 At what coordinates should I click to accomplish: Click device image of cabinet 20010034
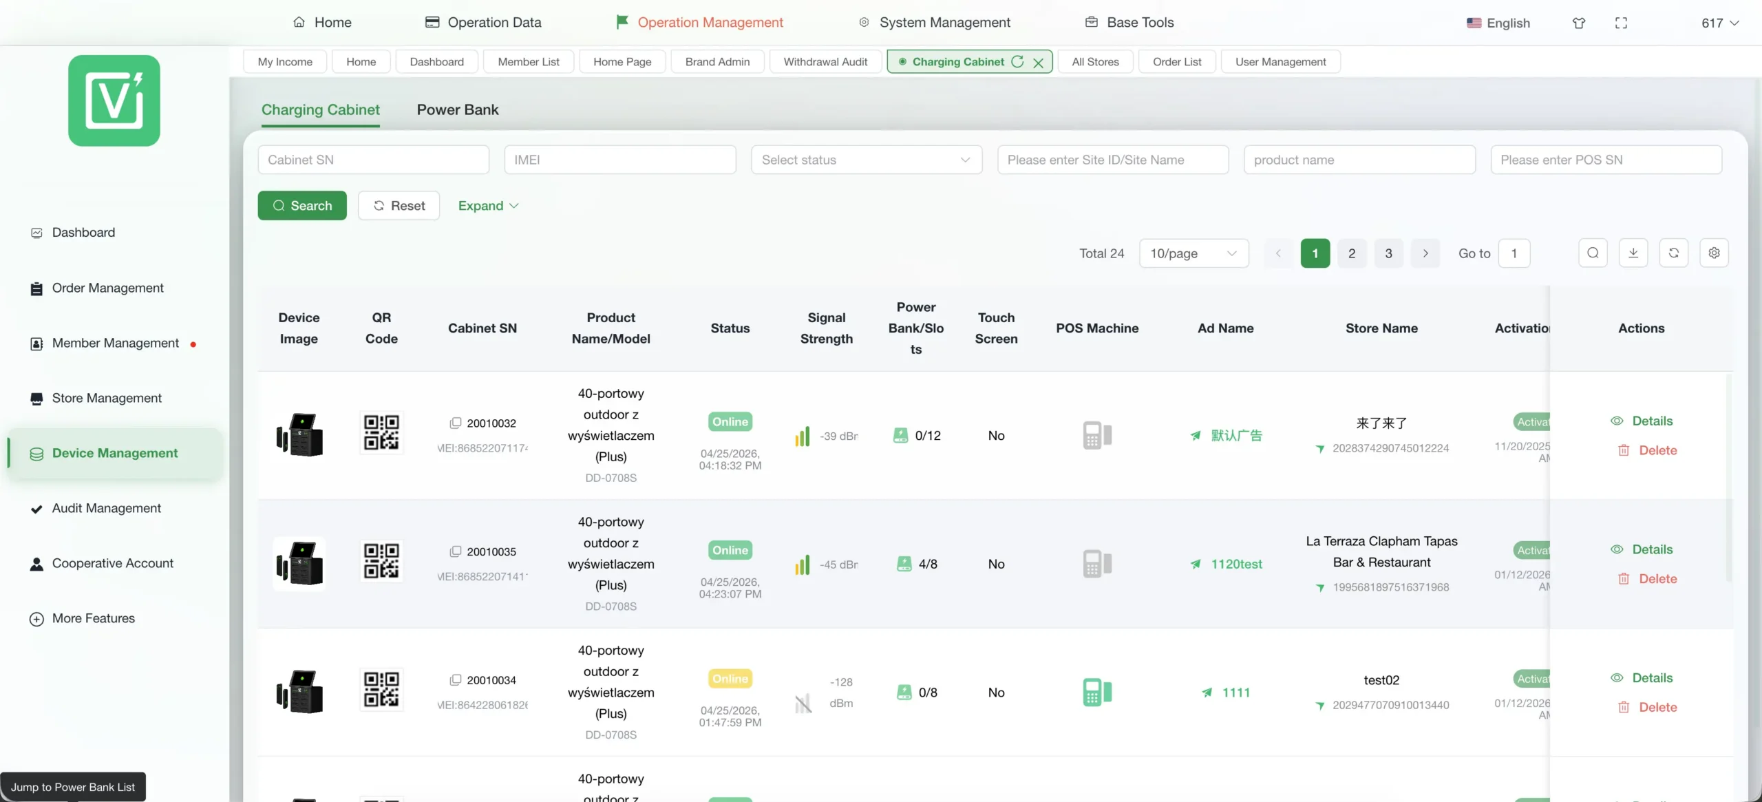click(299, 692)
